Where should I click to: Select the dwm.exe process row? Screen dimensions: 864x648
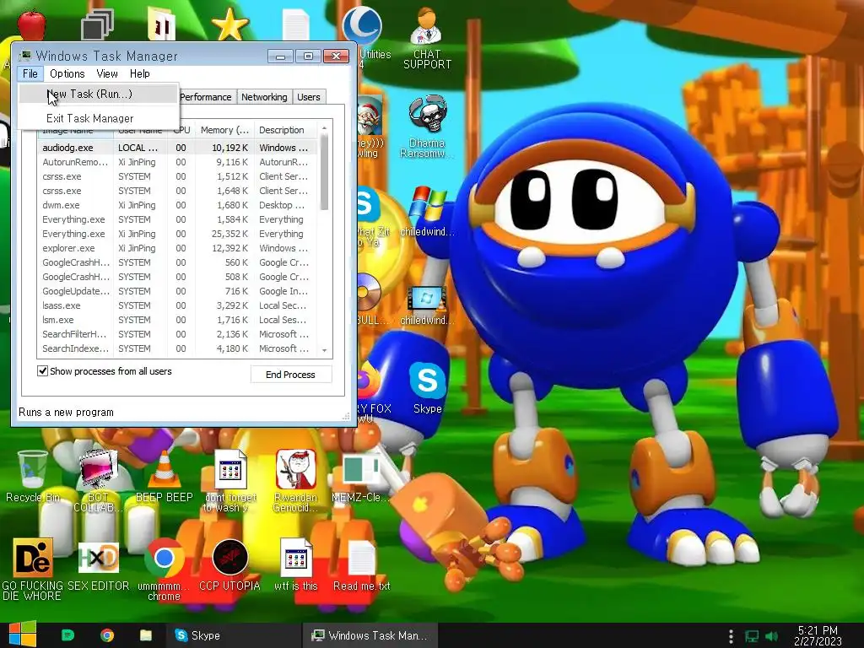pyautogui.click(x=178, y=205)
